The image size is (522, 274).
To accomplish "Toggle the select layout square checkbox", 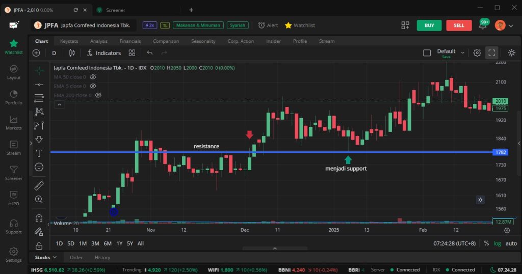I will pyautogui.click(x=427, y=53).
